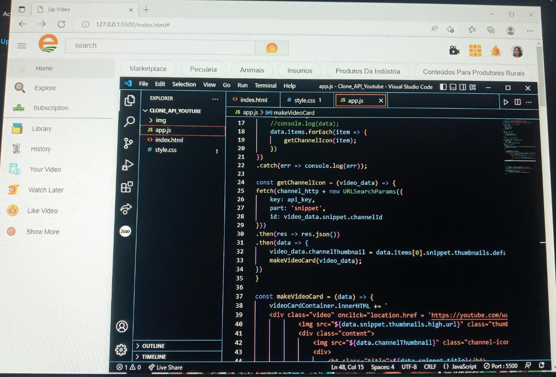
Task: Toggle the Primary Side Bar visibility
Action: (x=443, y=87)
